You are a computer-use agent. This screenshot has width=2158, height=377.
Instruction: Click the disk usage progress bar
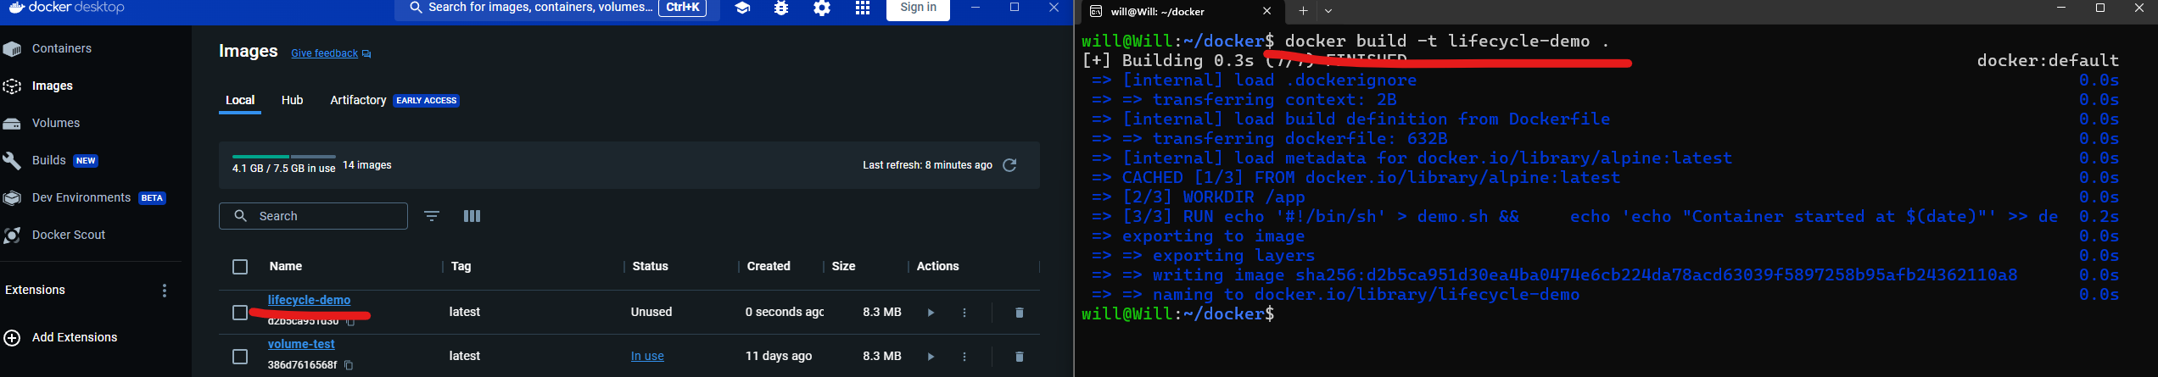pos(283,157)
